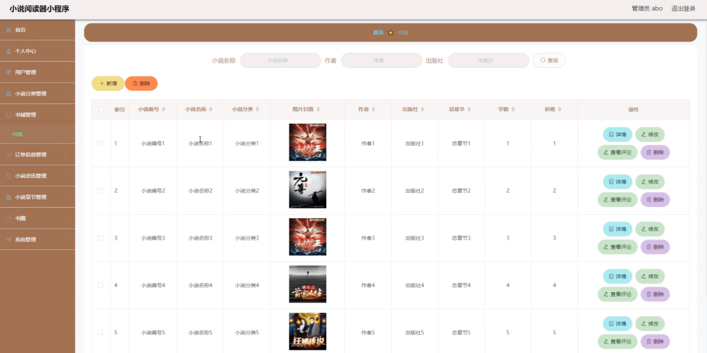The width and height of the screenshot is (707, 353).
Task: Expand the 小说分类管理 menu section
Action: coord(37,94)
